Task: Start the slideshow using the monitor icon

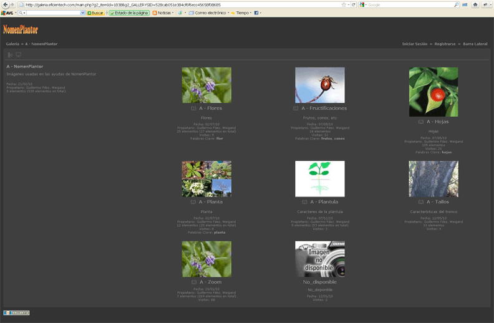Action: (19, 55)
